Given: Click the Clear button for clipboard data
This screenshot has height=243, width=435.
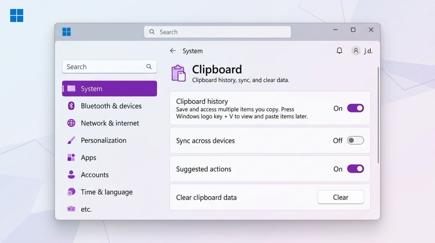Looking at the screenshot, I should [341, 197].
